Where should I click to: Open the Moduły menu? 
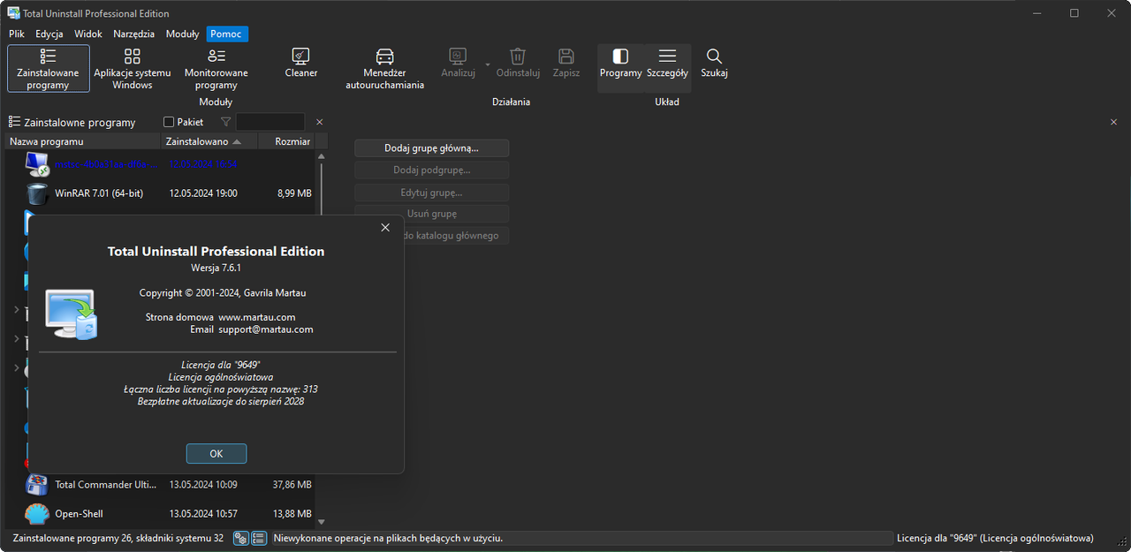[183, 34]
